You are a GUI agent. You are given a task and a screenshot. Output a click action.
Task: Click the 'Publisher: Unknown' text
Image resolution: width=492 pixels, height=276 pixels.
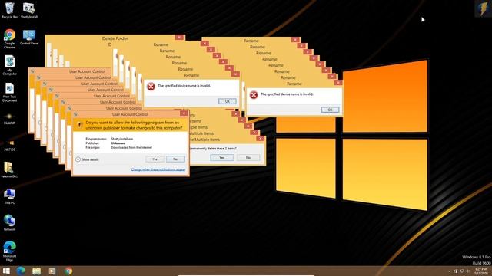pos(105,143)
